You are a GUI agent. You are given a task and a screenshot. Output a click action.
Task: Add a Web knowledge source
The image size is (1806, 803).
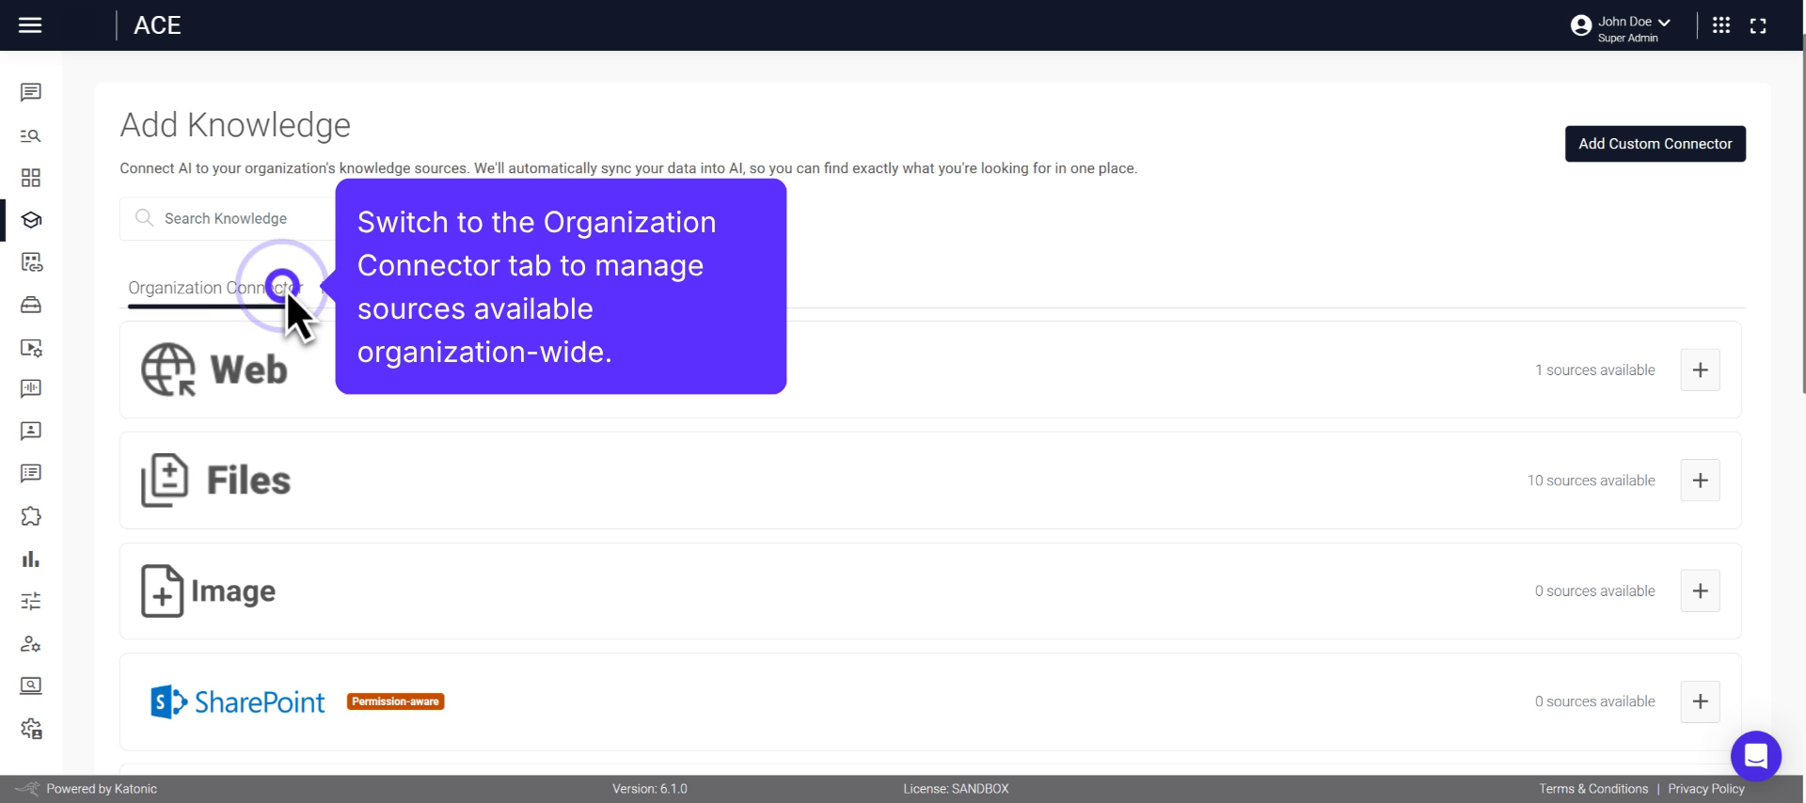coord(1700,370)
